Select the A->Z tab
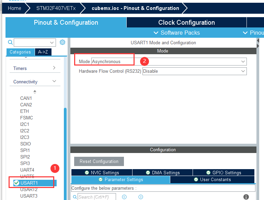 (43, 52)
